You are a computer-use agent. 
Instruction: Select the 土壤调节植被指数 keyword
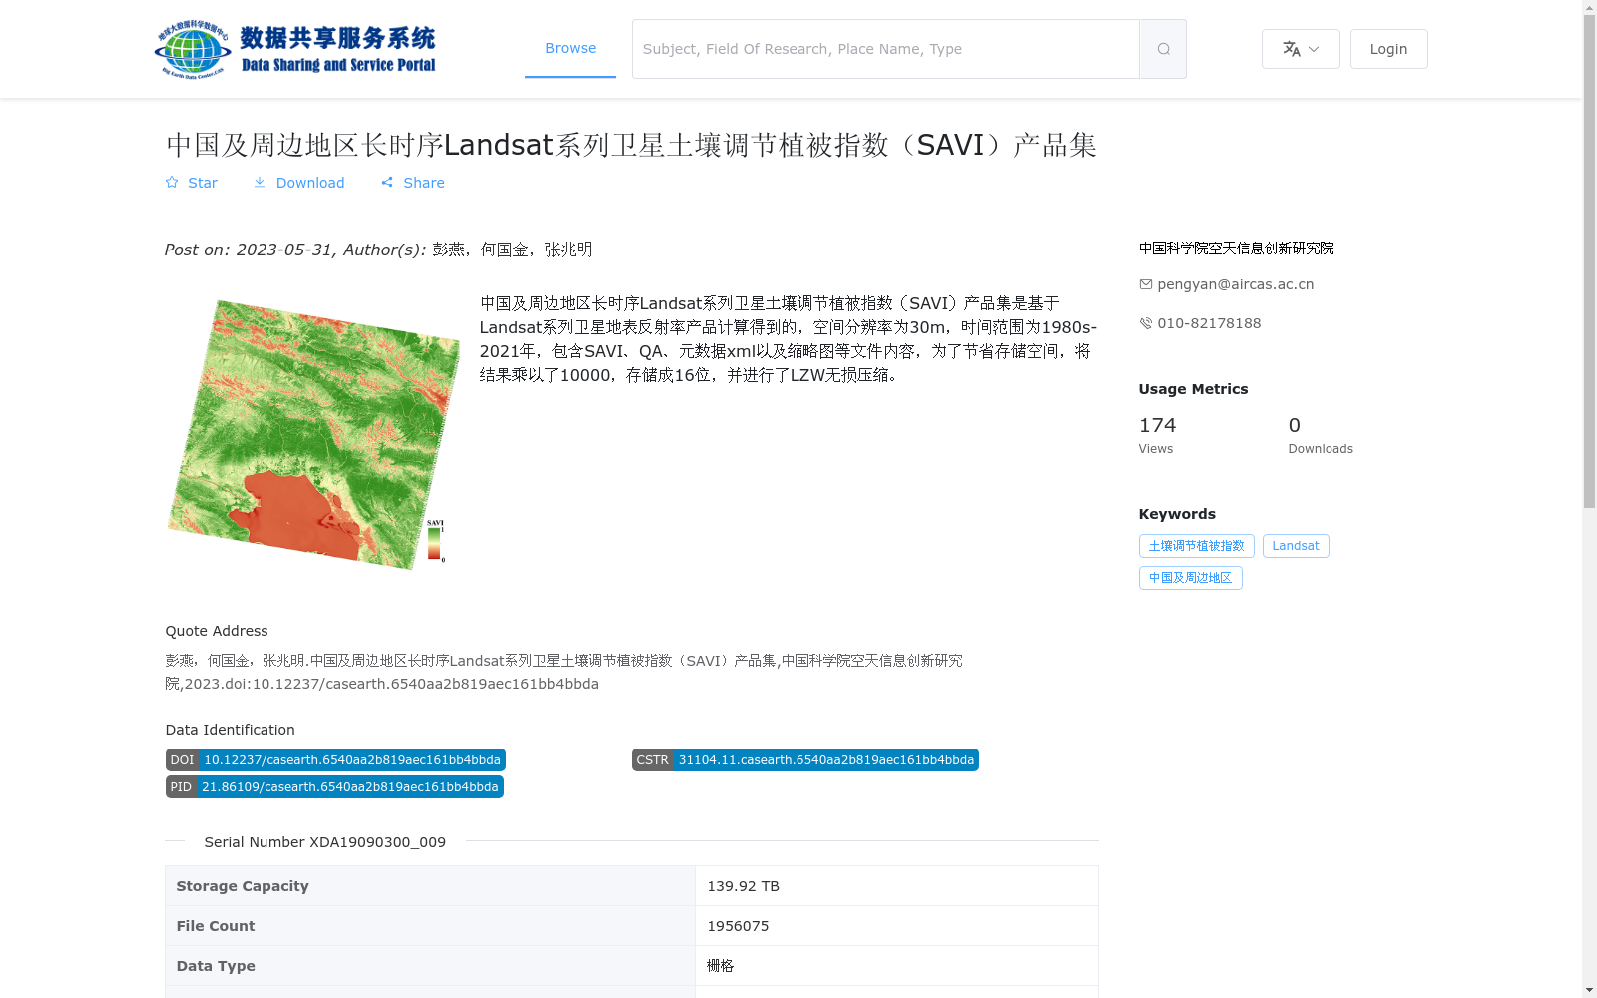[x=1196, y=546]
